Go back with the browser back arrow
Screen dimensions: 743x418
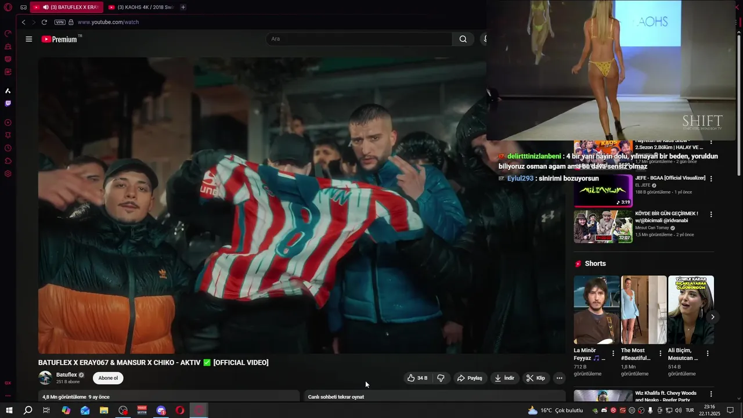[23, 22]
